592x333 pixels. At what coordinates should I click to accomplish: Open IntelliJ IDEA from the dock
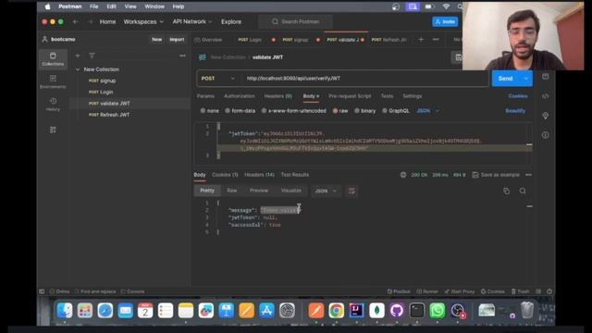(x=356, y=311)
